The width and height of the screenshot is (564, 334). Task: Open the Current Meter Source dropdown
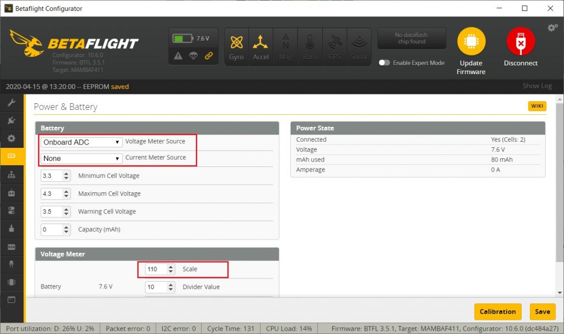tap(82, 158)
